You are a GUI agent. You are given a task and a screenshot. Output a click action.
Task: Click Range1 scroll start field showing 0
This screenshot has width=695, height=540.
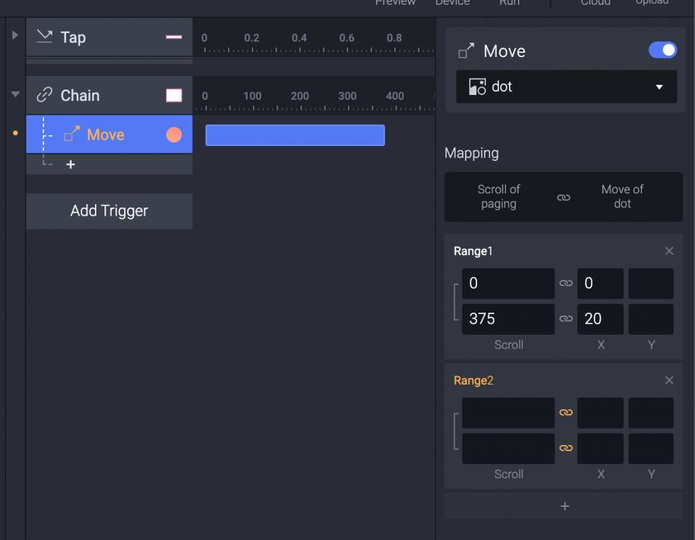click(508, 283)
